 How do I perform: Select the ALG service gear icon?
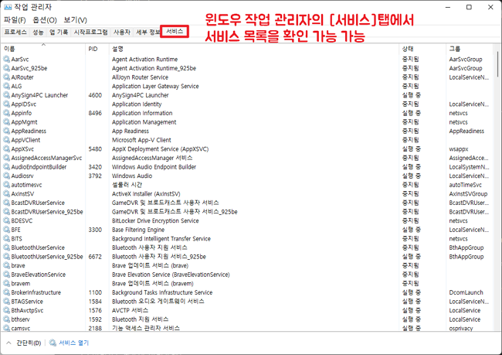6,86
